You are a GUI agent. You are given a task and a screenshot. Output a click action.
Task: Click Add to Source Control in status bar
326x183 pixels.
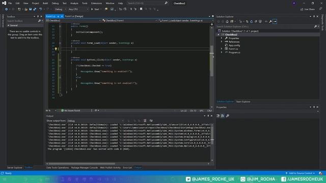pyautogui.click(x=300, y=173)
